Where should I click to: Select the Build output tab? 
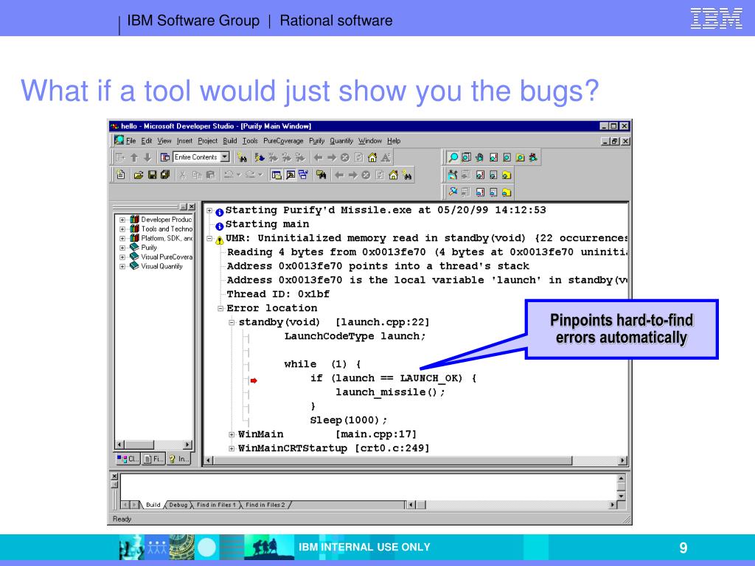tap(153, 505)
